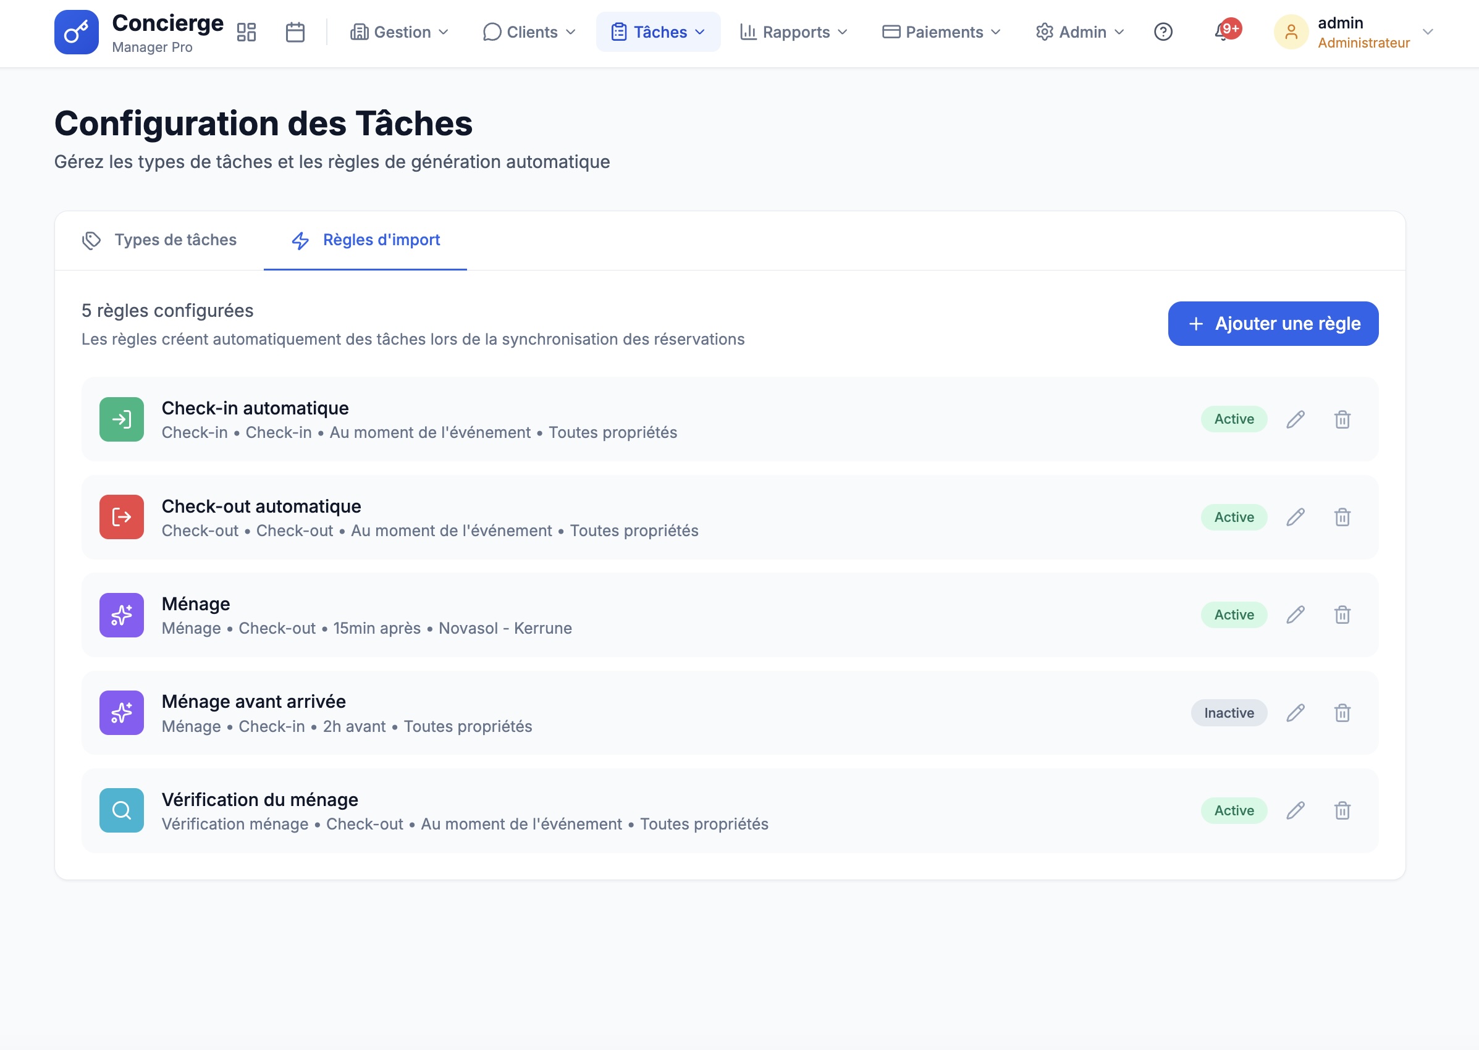Click the red check-out icon swatch
Screen dimensions: 1479x1050
121,516
